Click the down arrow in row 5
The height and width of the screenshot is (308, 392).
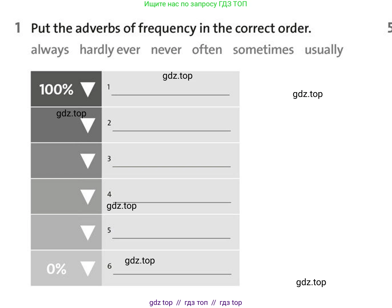click(x=88, y=233)
